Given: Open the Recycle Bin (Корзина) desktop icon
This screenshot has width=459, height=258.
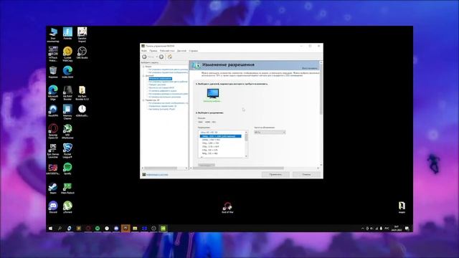Looking at the screenshot, I should click(53, 72).
